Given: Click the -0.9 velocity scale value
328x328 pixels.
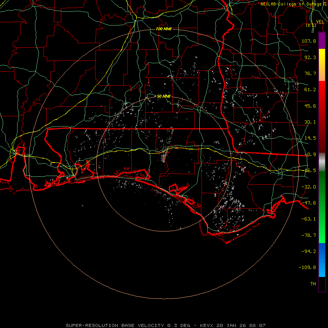Looking at the screenshot, I should pyautogui.click(x=310, y=155).
